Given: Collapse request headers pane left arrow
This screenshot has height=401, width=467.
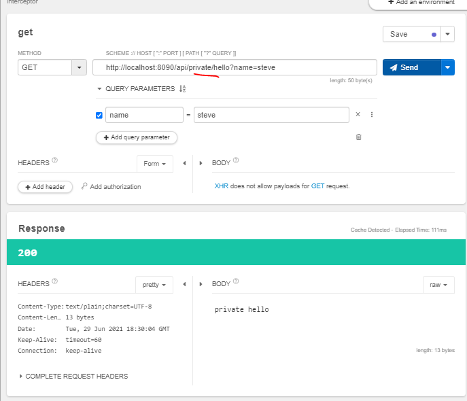Looking at the screenshot, I should (x=184, y=163).
